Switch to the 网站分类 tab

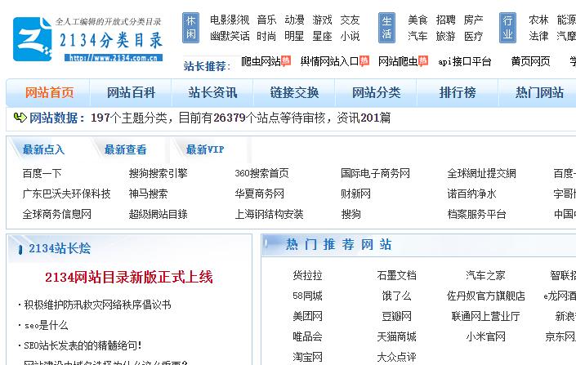[376, 92]
